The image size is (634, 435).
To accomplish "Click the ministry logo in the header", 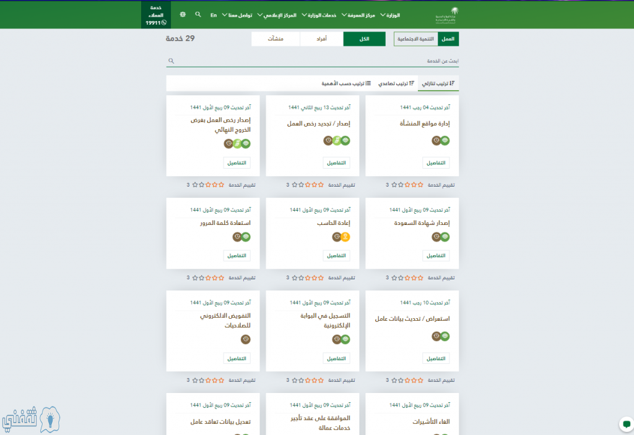I will (x=447, y=15).
